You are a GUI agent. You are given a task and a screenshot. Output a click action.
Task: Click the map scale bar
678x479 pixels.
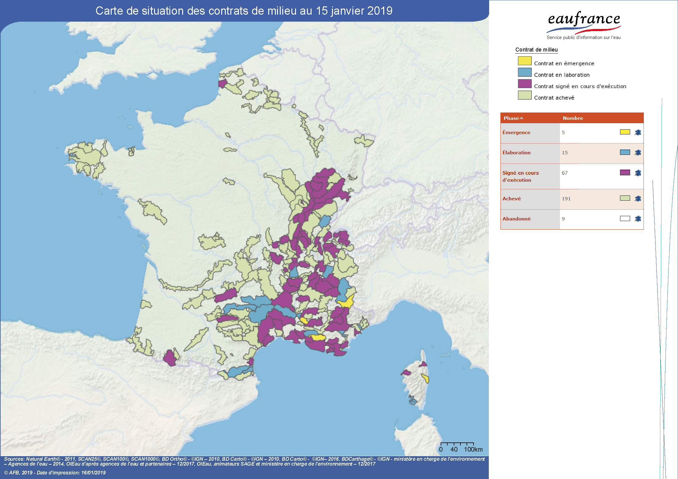pyautogui.click(x=461, y=447)
